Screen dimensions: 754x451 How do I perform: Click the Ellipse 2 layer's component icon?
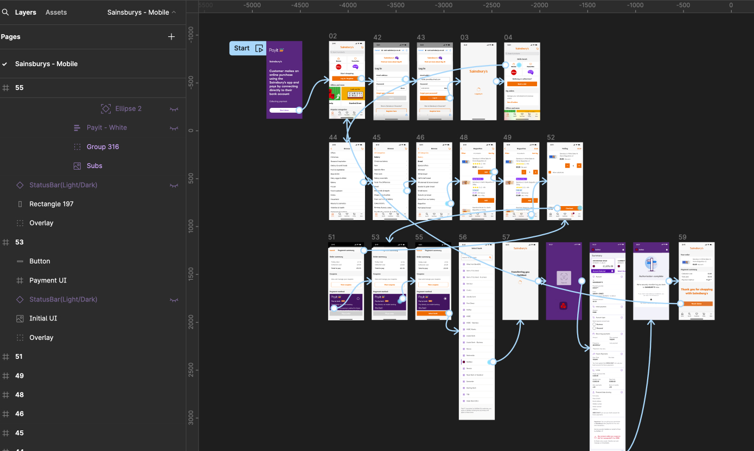pos(106,108)
